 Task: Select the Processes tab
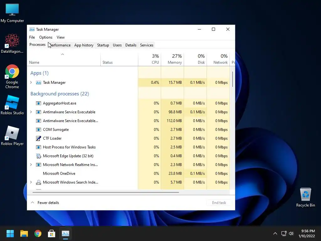38,45
